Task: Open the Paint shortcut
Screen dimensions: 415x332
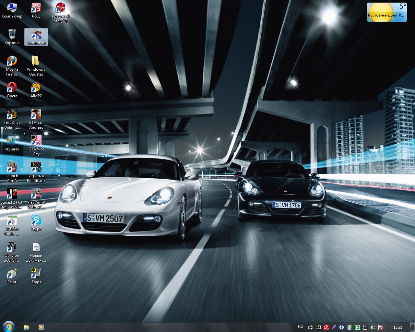Action: tap(12, 276)
